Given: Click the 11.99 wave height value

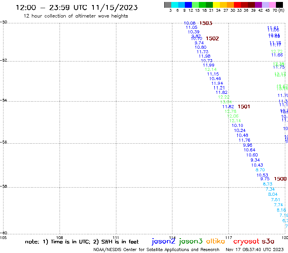Looking at the screenshot, I should pos(209,65).
